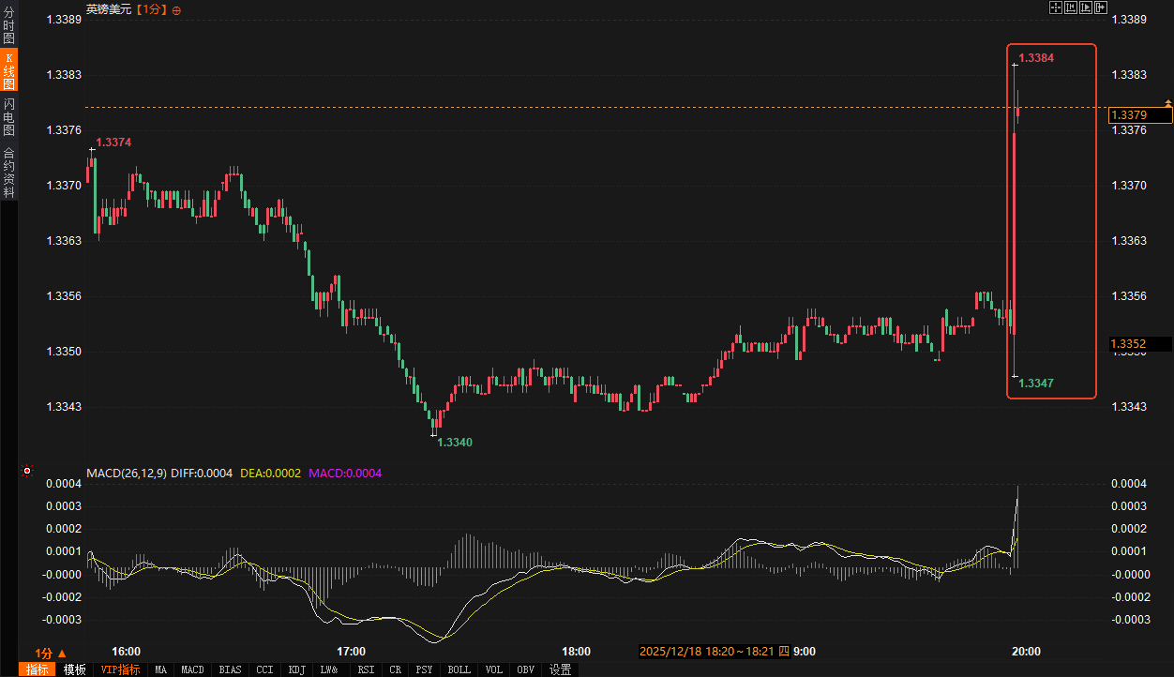Expand the 1分 timeframe dropdown

(x=51, y=653)
